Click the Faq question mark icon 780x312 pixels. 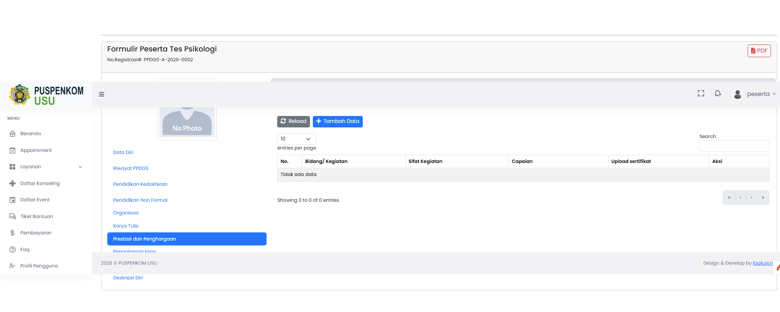pyautogui.click(x=12, y=250)
